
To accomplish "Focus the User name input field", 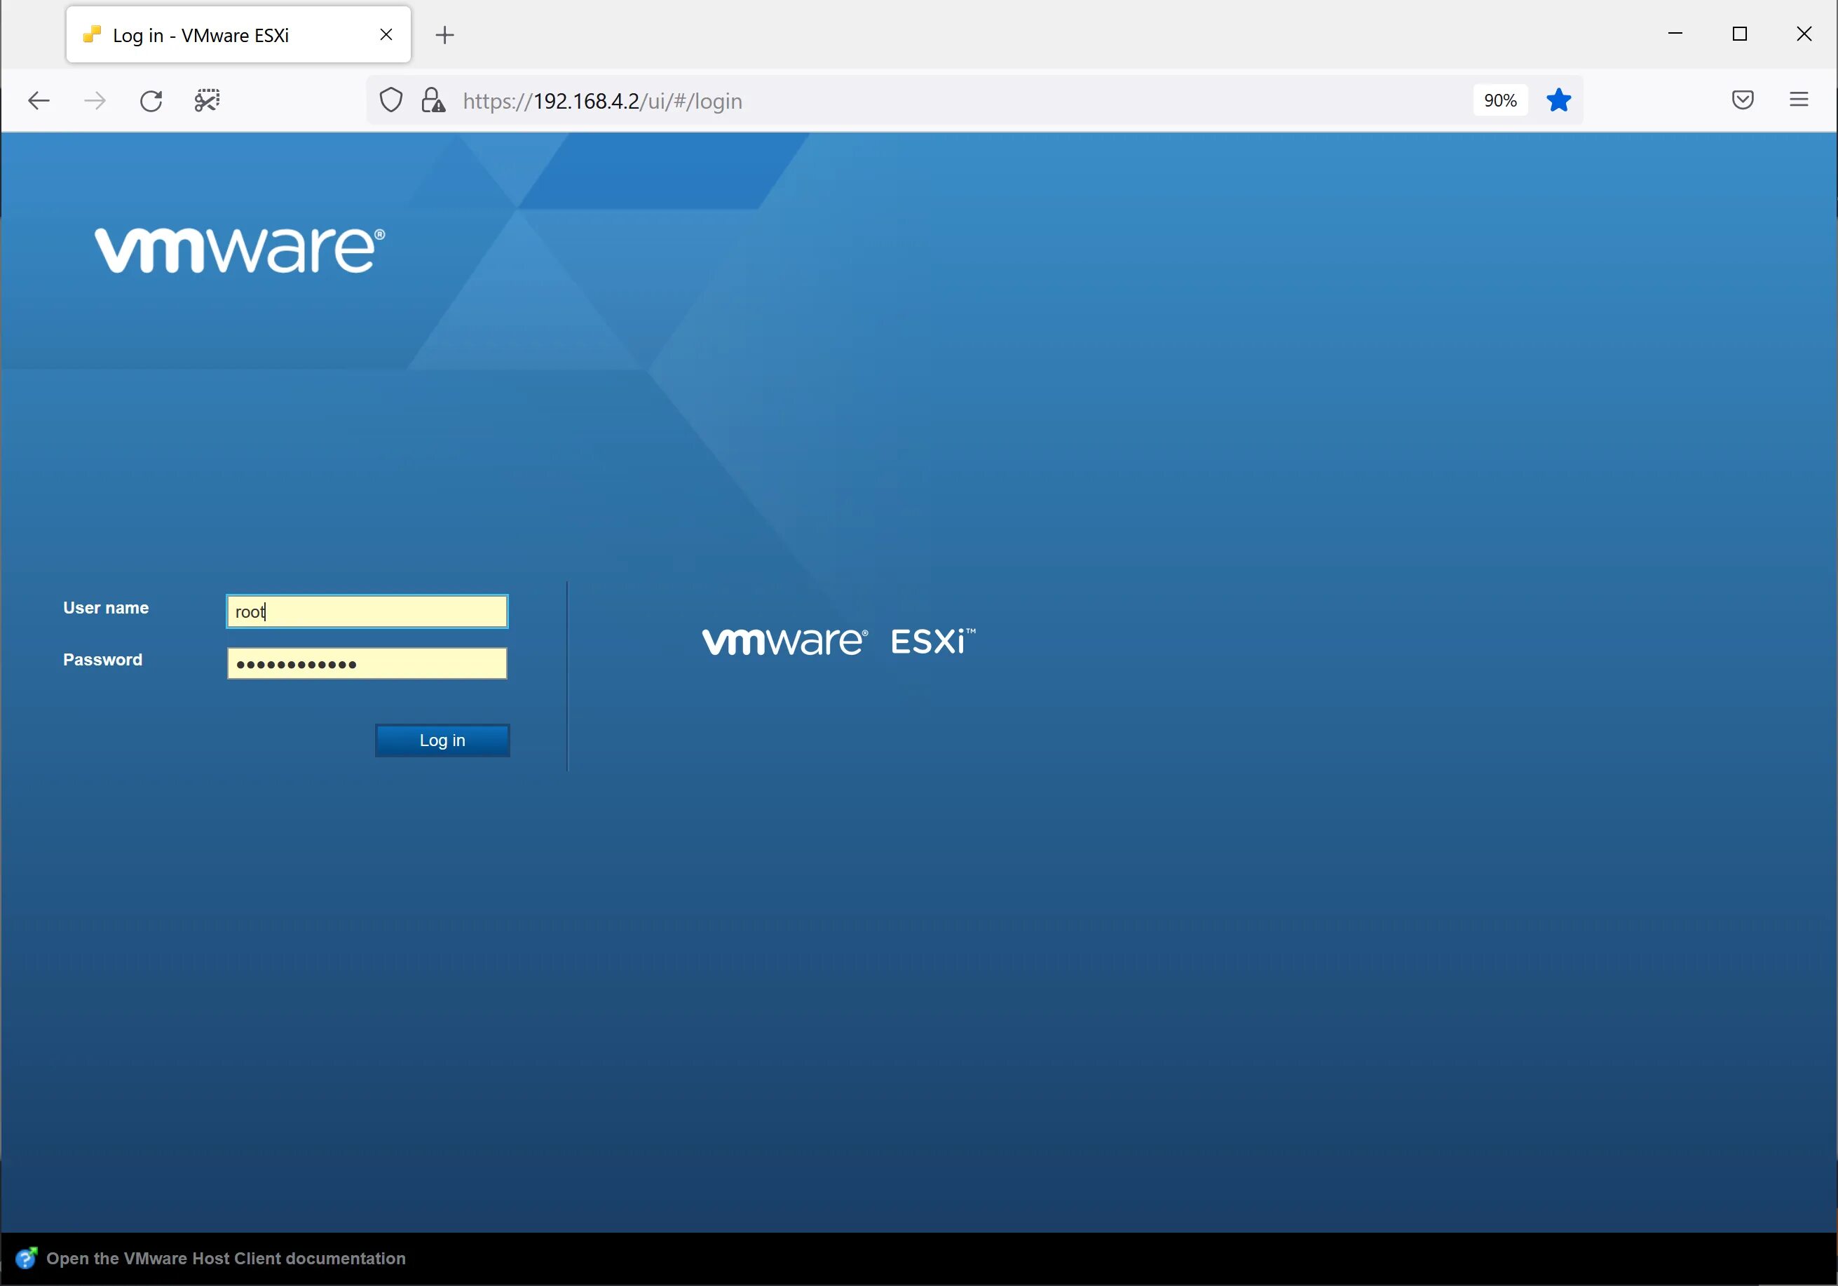I will point(367,611).
